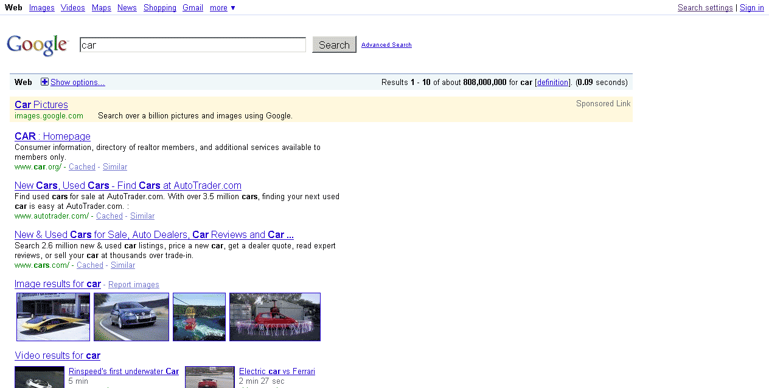Expand Show options panel
This screenshot has height=388, width=769.
[77, 83]
